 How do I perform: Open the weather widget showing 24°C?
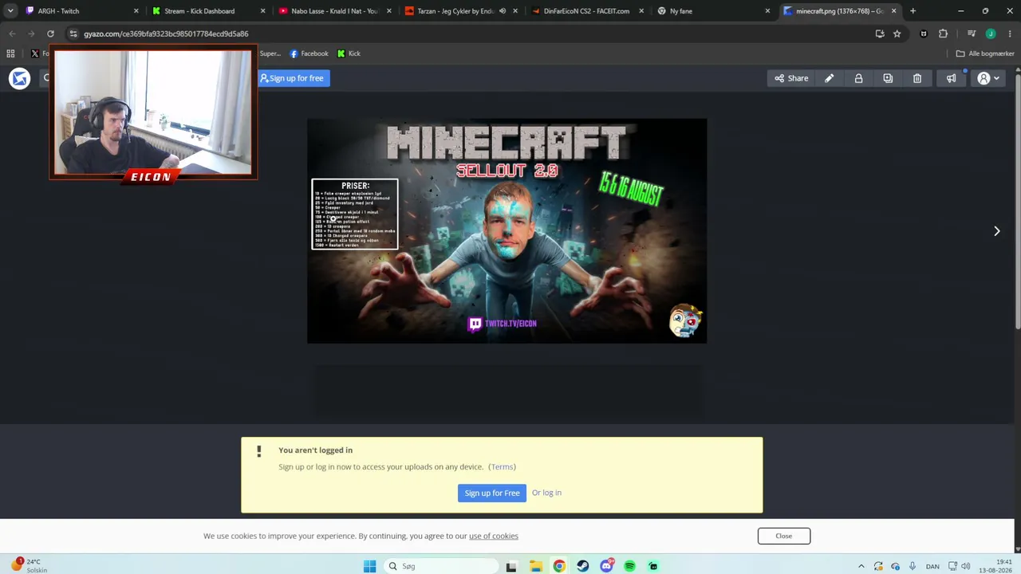[30, 566]
